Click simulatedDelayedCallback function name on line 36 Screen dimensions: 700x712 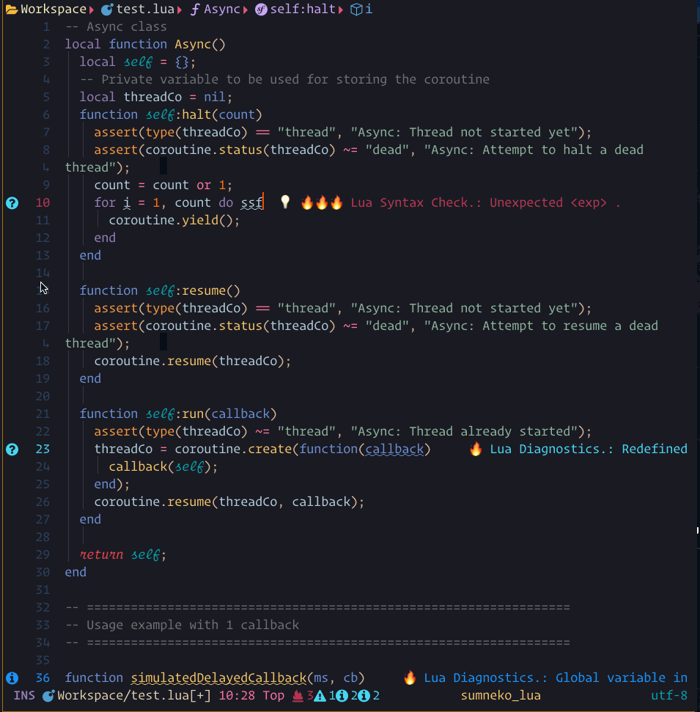218,678
